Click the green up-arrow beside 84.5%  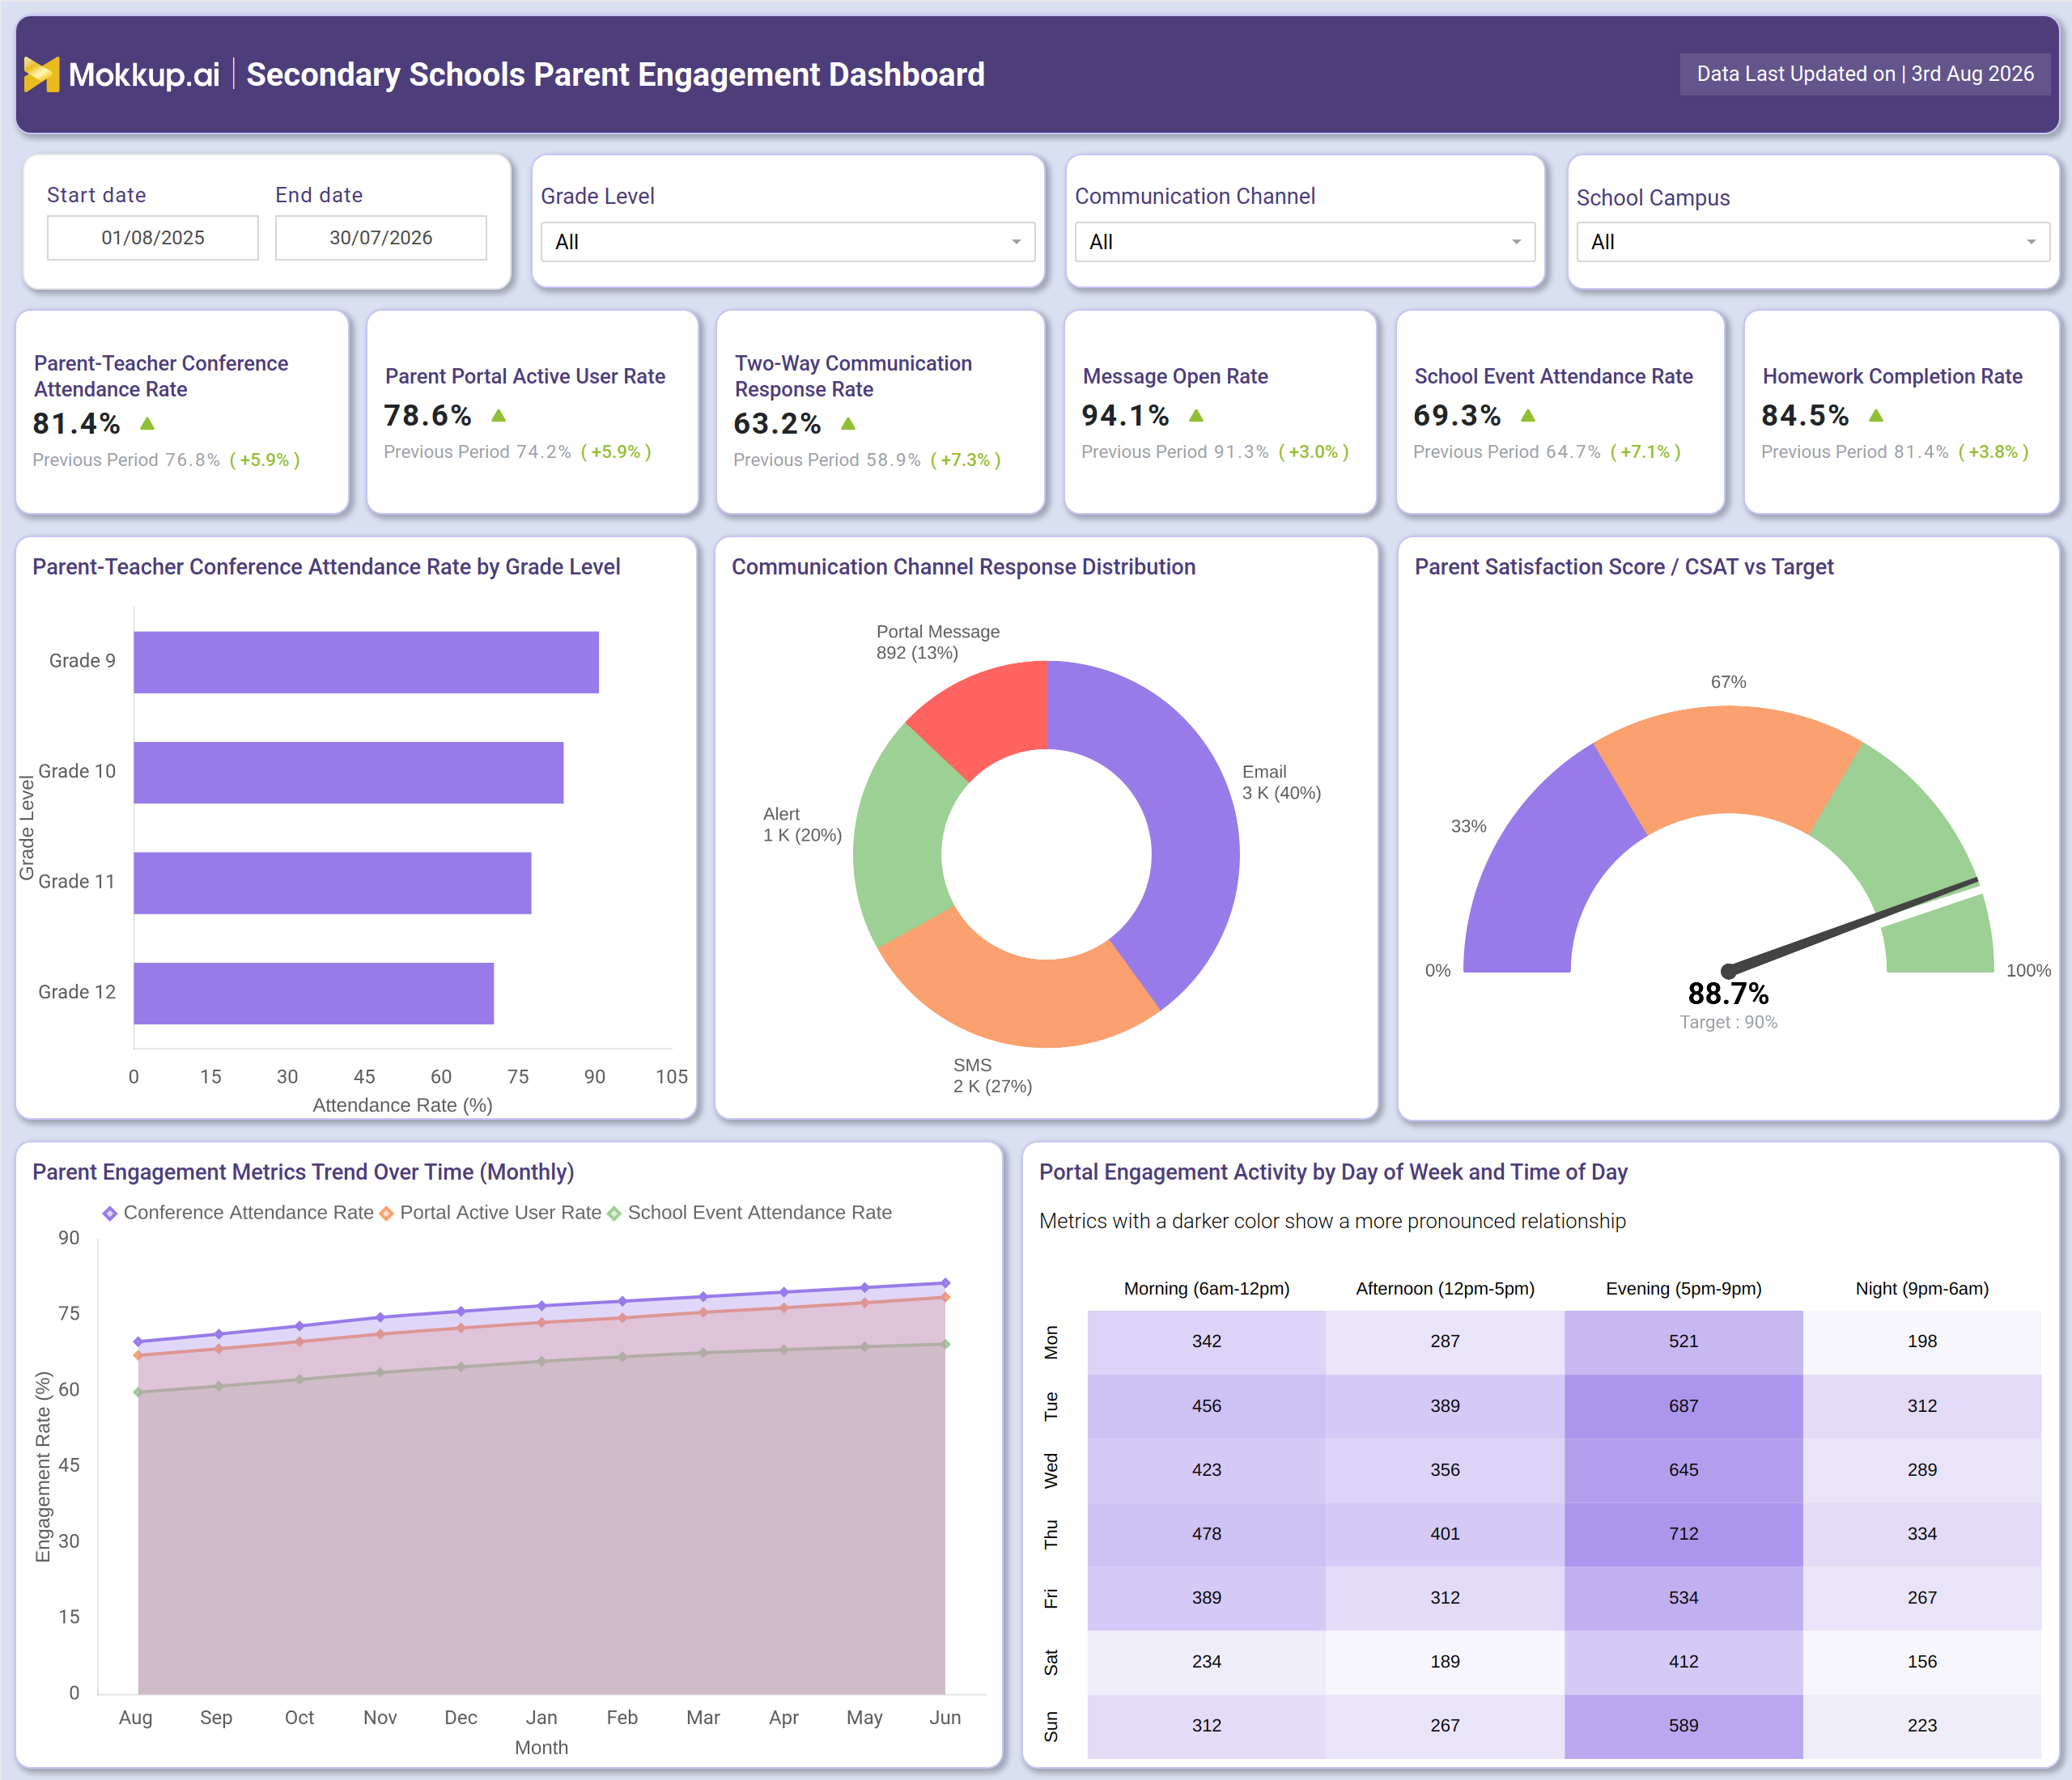(x=1876, y=416)
